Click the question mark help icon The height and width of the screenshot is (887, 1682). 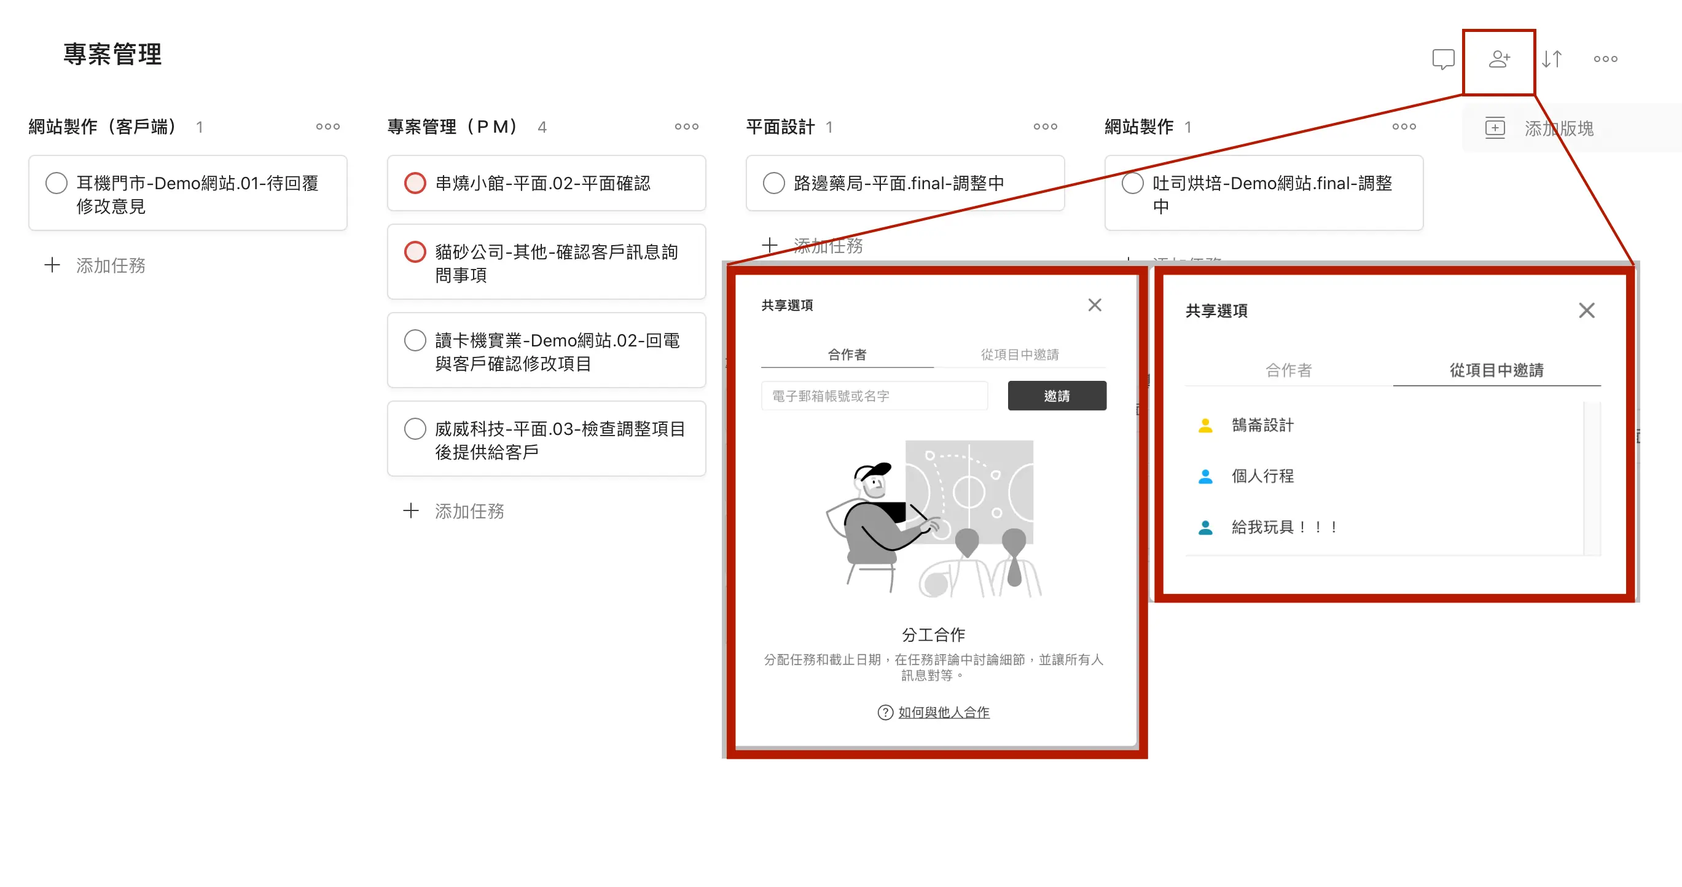point(885,713)
